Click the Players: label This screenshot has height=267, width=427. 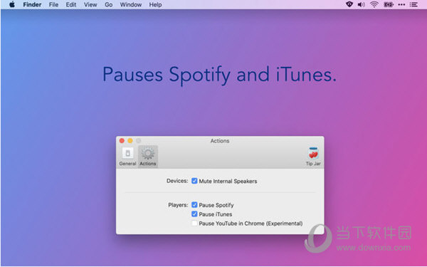[178, 205]
